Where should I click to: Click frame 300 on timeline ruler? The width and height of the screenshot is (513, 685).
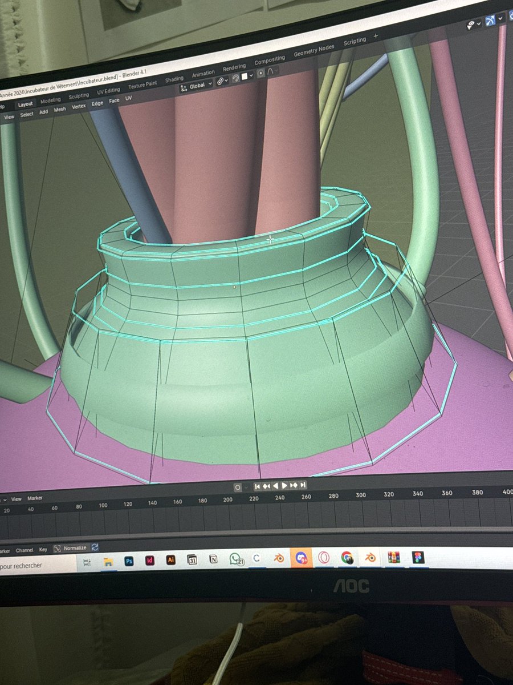[x=361, y=495]
